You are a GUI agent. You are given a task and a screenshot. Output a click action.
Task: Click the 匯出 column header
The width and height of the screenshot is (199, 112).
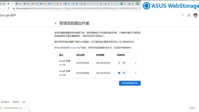pyautogui.click(x=61, y=55)
